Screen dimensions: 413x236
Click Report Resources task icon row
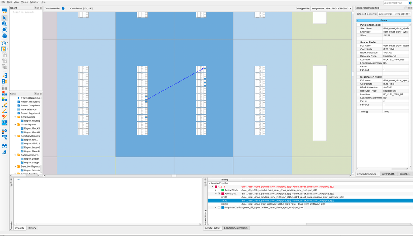[29, 102]
